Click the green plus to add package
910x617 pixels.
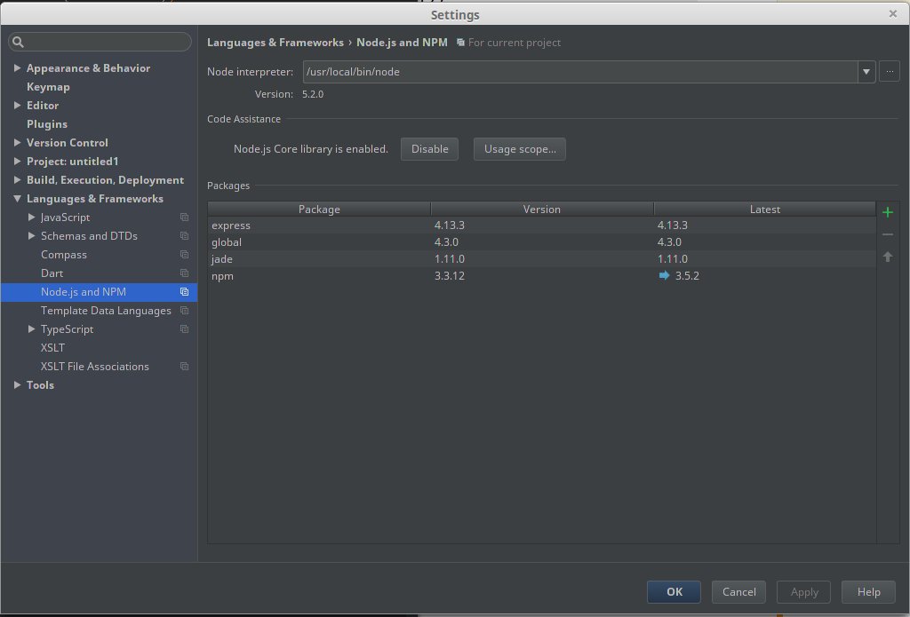[888, 212]
